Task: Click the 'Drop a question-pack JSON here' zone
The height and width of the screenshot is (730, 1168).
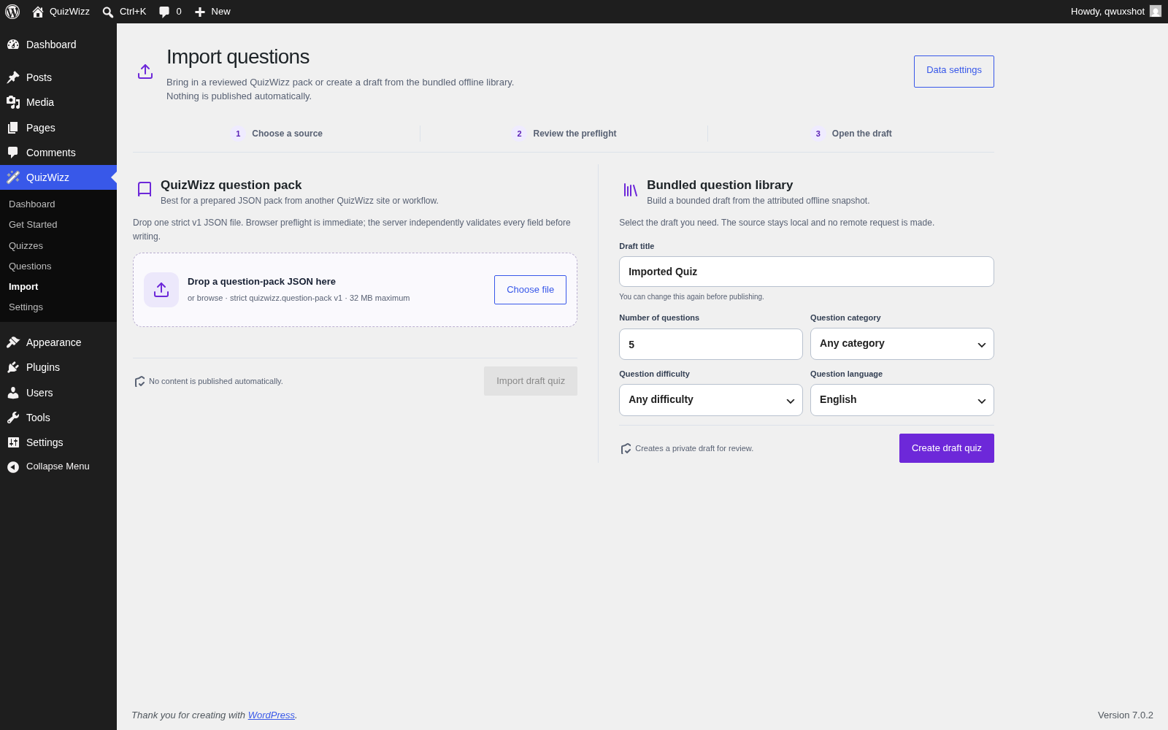Action: 355,290
